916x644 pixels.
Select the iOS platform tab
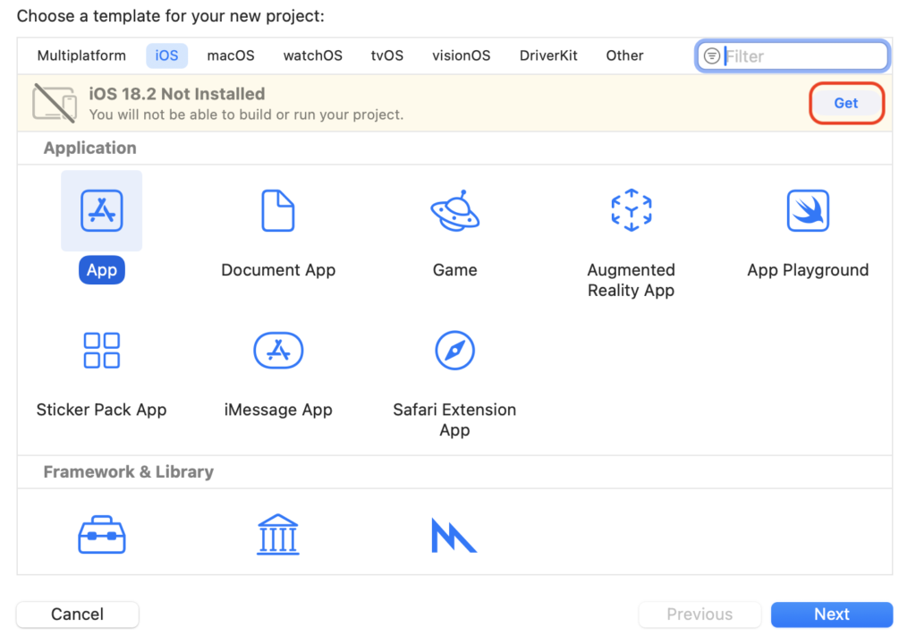click(x=166, y=55)
